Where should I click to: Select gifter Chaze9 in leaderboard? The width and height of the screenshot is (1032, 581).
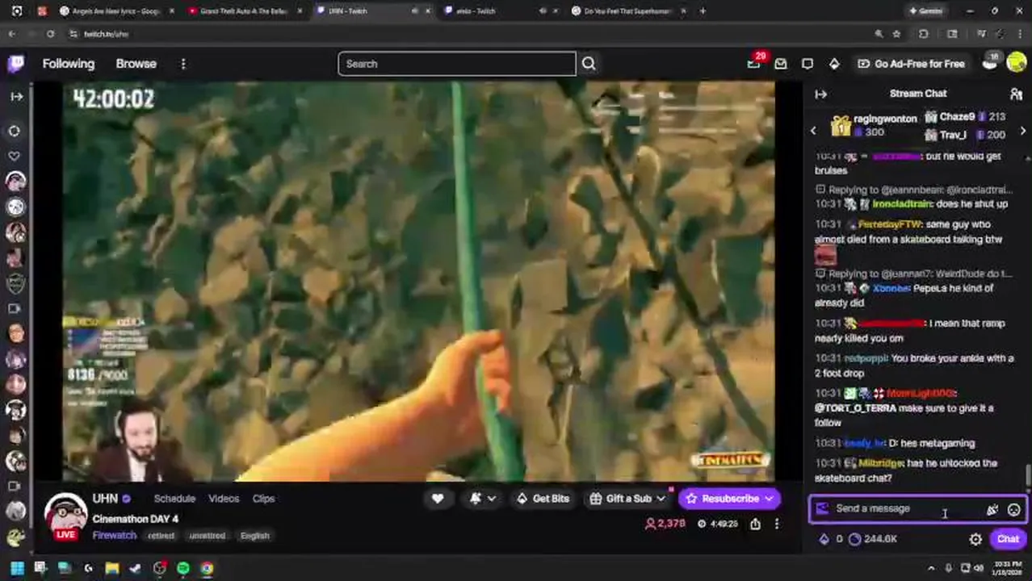coord(957,117)
